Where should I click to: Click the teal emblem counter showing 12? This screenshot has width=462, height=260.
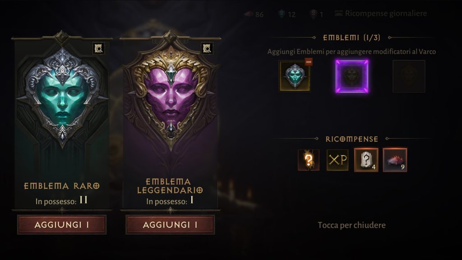[286, 14]
